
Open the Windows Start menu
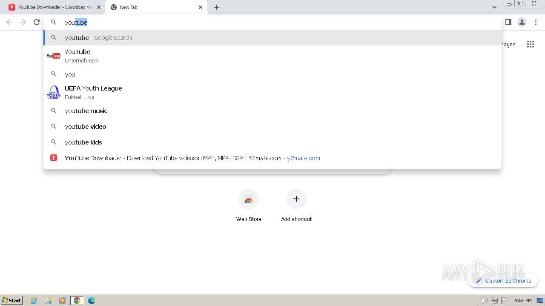[x=12, y=300]
